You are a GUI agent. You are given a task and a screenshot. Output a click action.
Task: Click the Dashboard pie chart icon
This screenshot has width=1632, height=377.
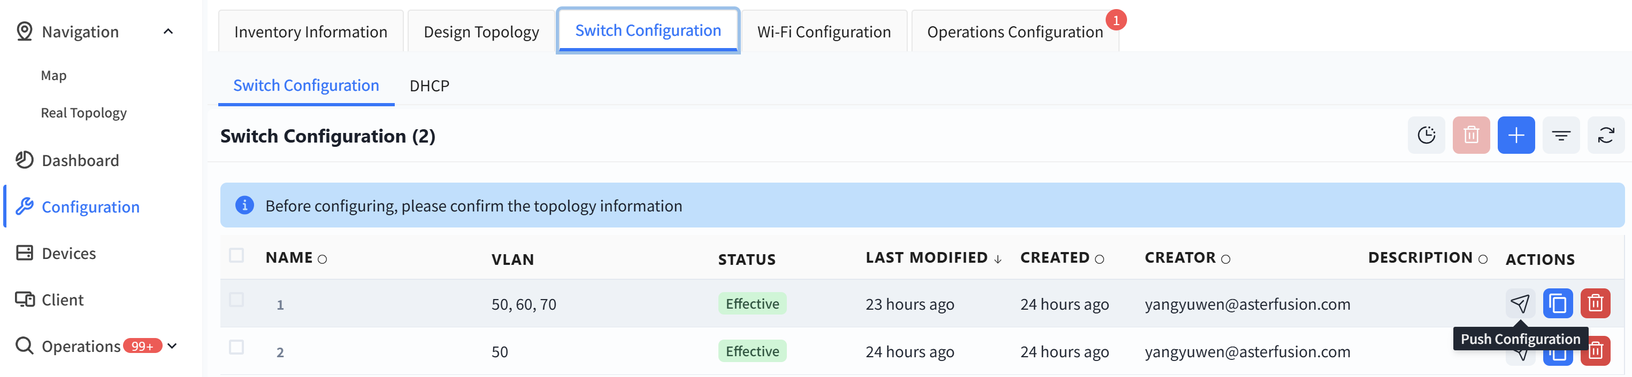(25, 160)
